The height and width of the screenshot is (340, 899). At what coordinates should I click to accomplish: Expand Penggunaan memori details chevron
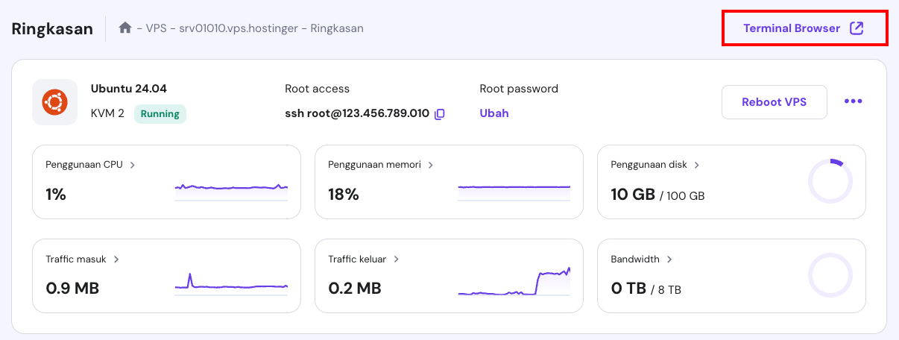431,165
